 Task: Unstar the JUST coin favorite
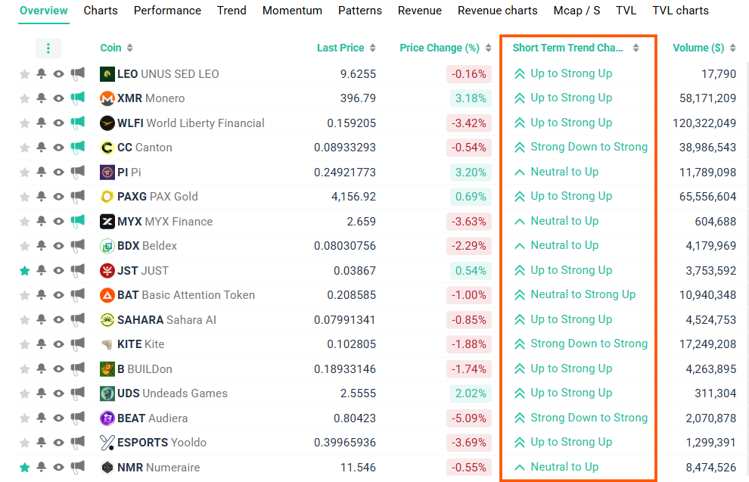24,270
